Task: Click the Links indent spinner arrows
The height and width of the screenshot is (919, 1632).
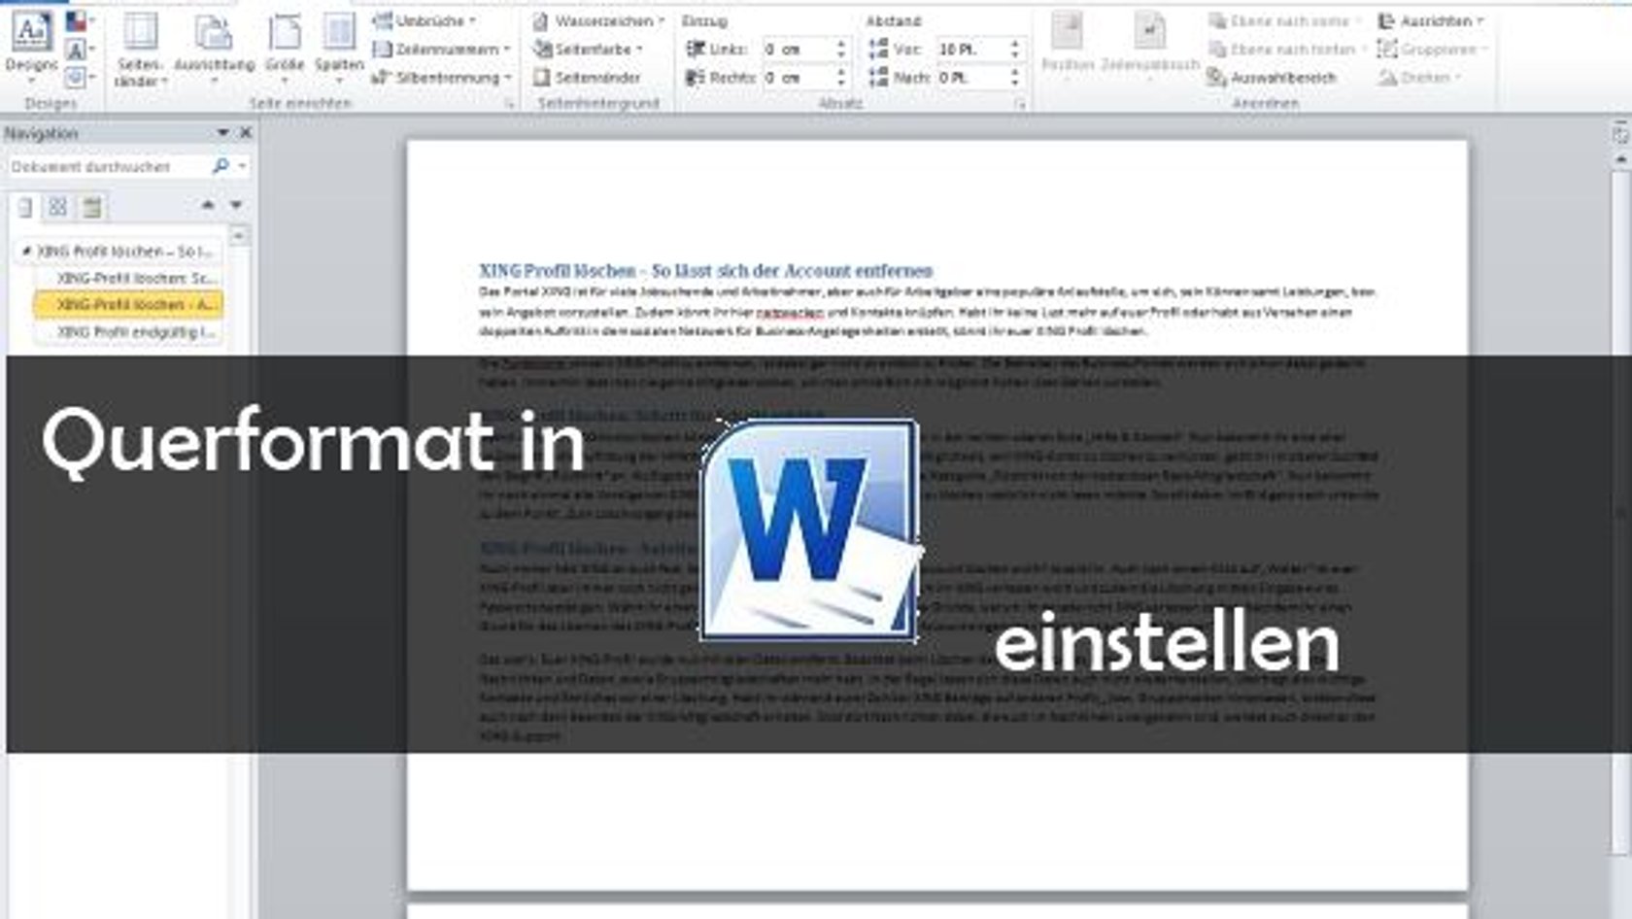Action: [x=841, y=49]
